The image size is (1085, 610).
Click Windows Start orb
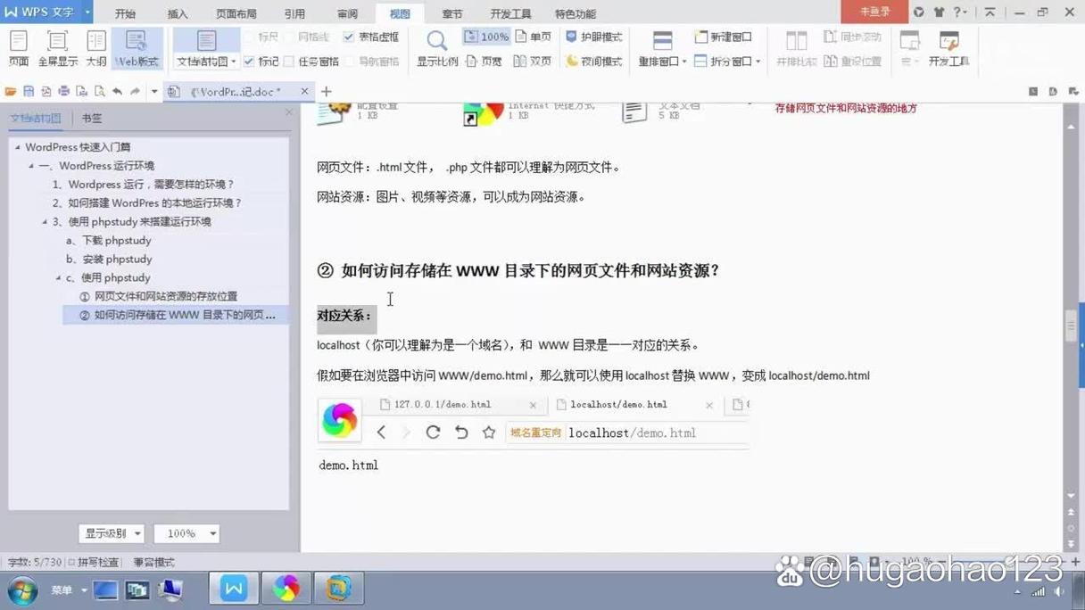[x=22, y=589]
